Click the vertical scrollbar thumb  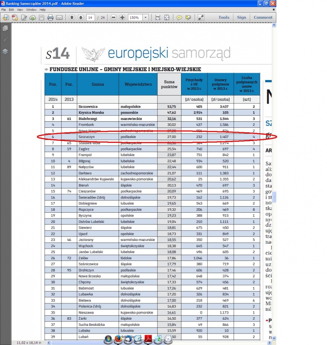coord(274,197)
